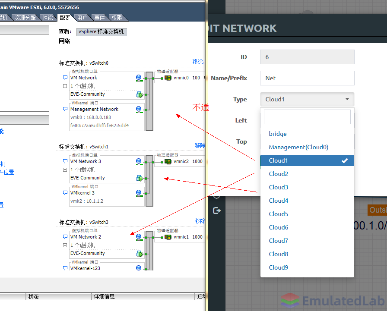Open the Type dropdown showing Cloud1
Viewport: 387px width, 311px height.
(307, 99)
